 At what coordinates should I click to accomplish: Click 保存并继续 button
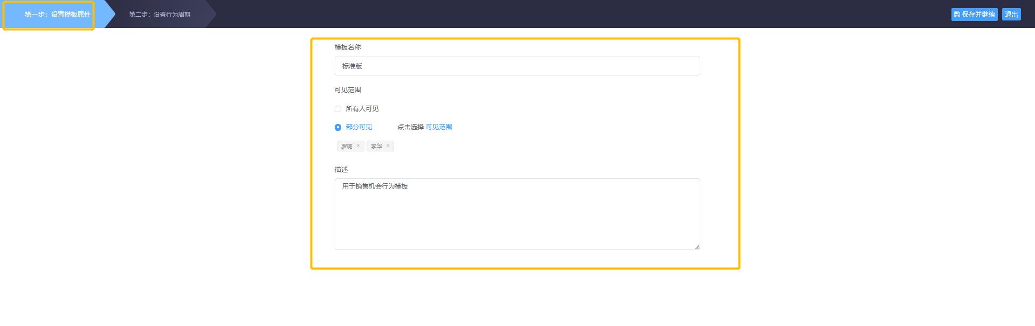[974, 15]
